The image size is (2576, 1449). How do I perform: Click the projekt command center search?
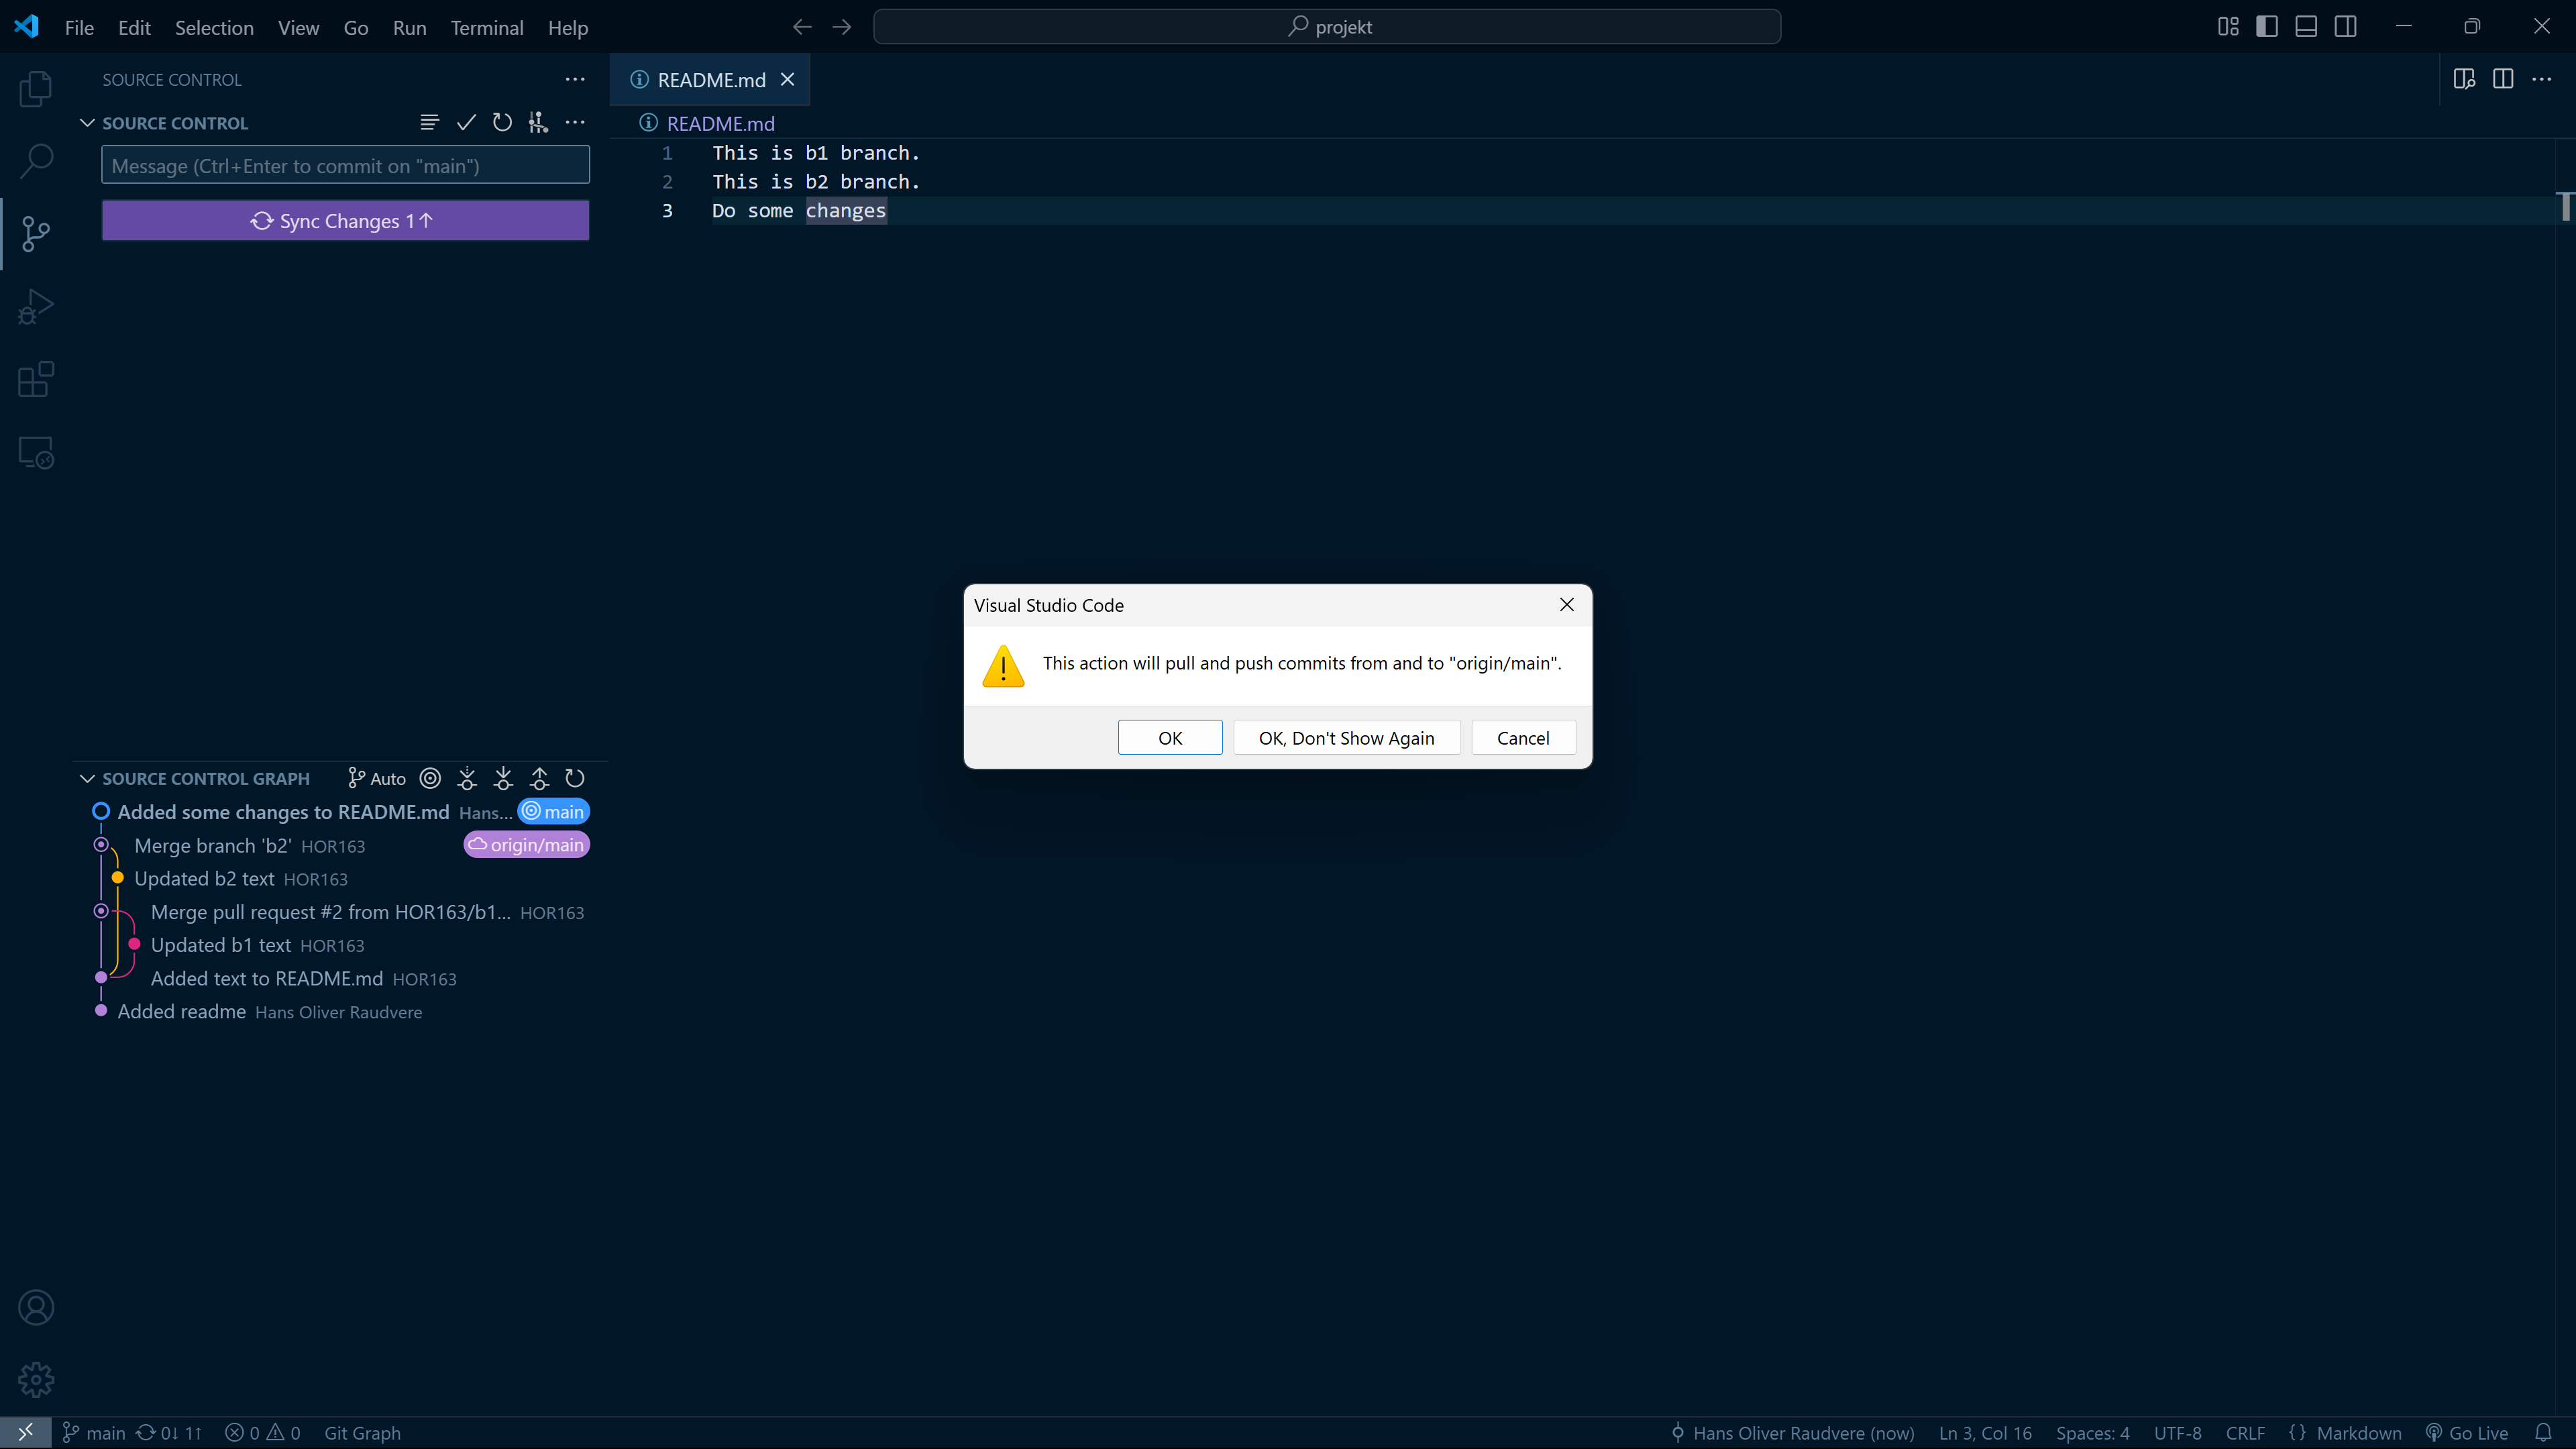click(1327, 27)
